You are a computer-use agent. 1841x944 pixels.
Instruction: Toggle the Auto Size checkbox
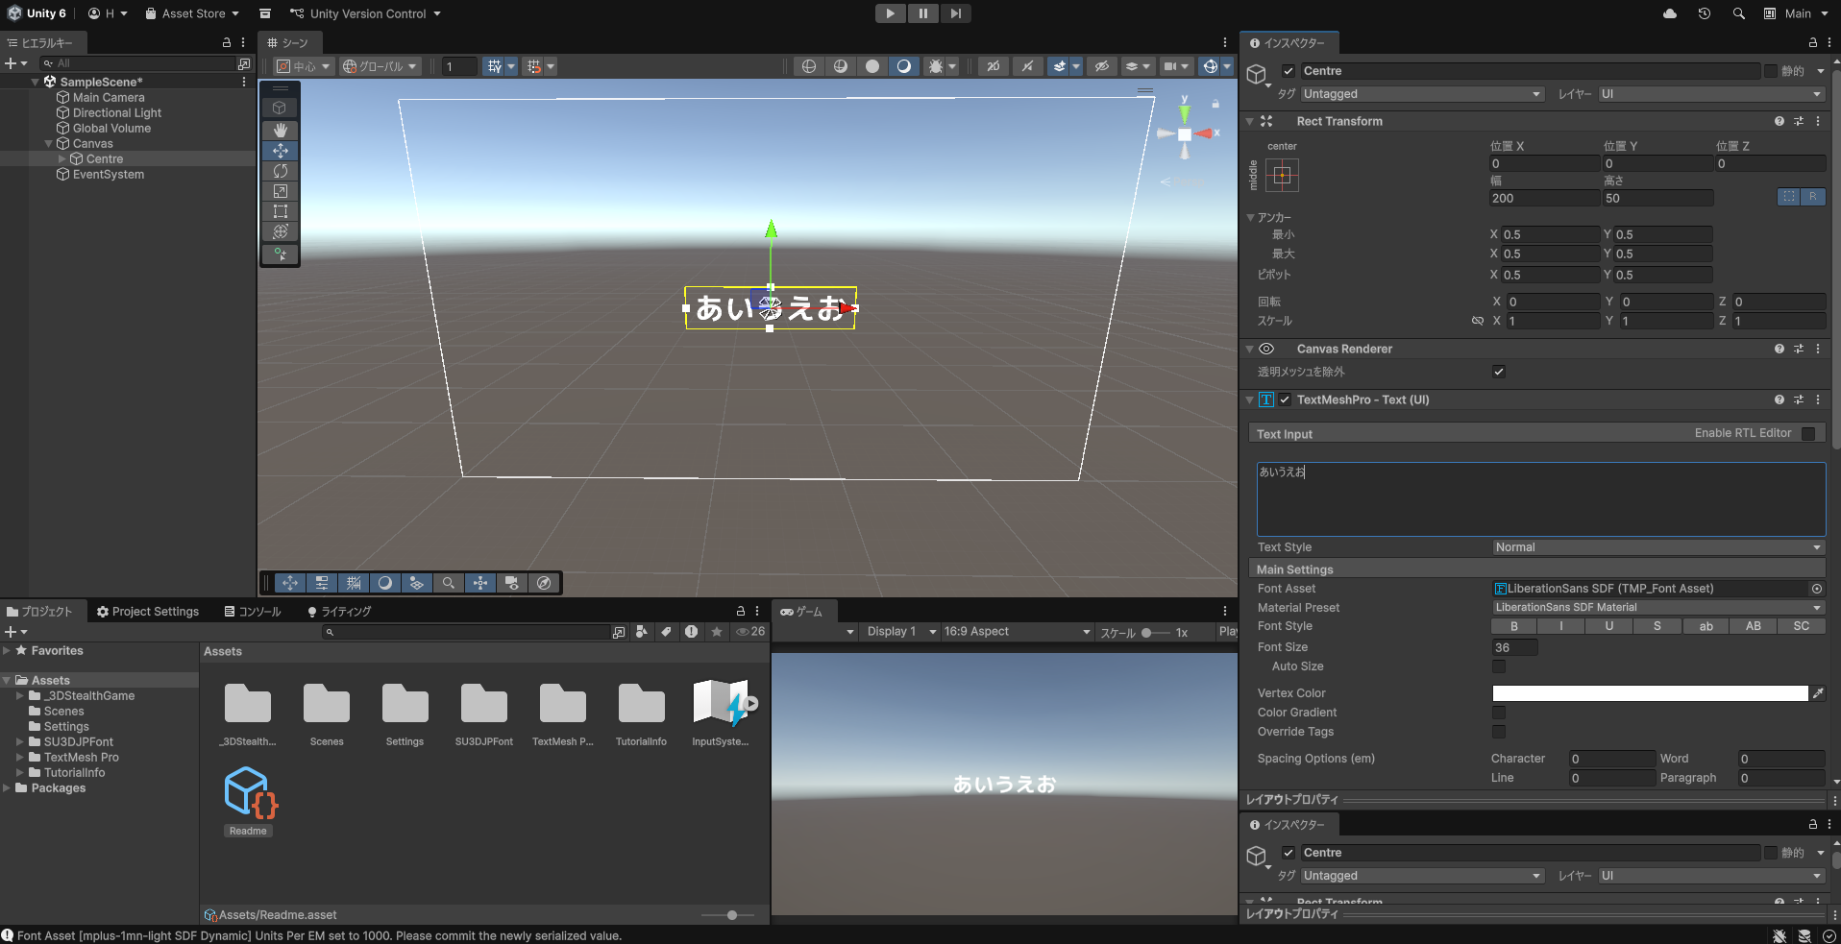tap(1499, 666)
